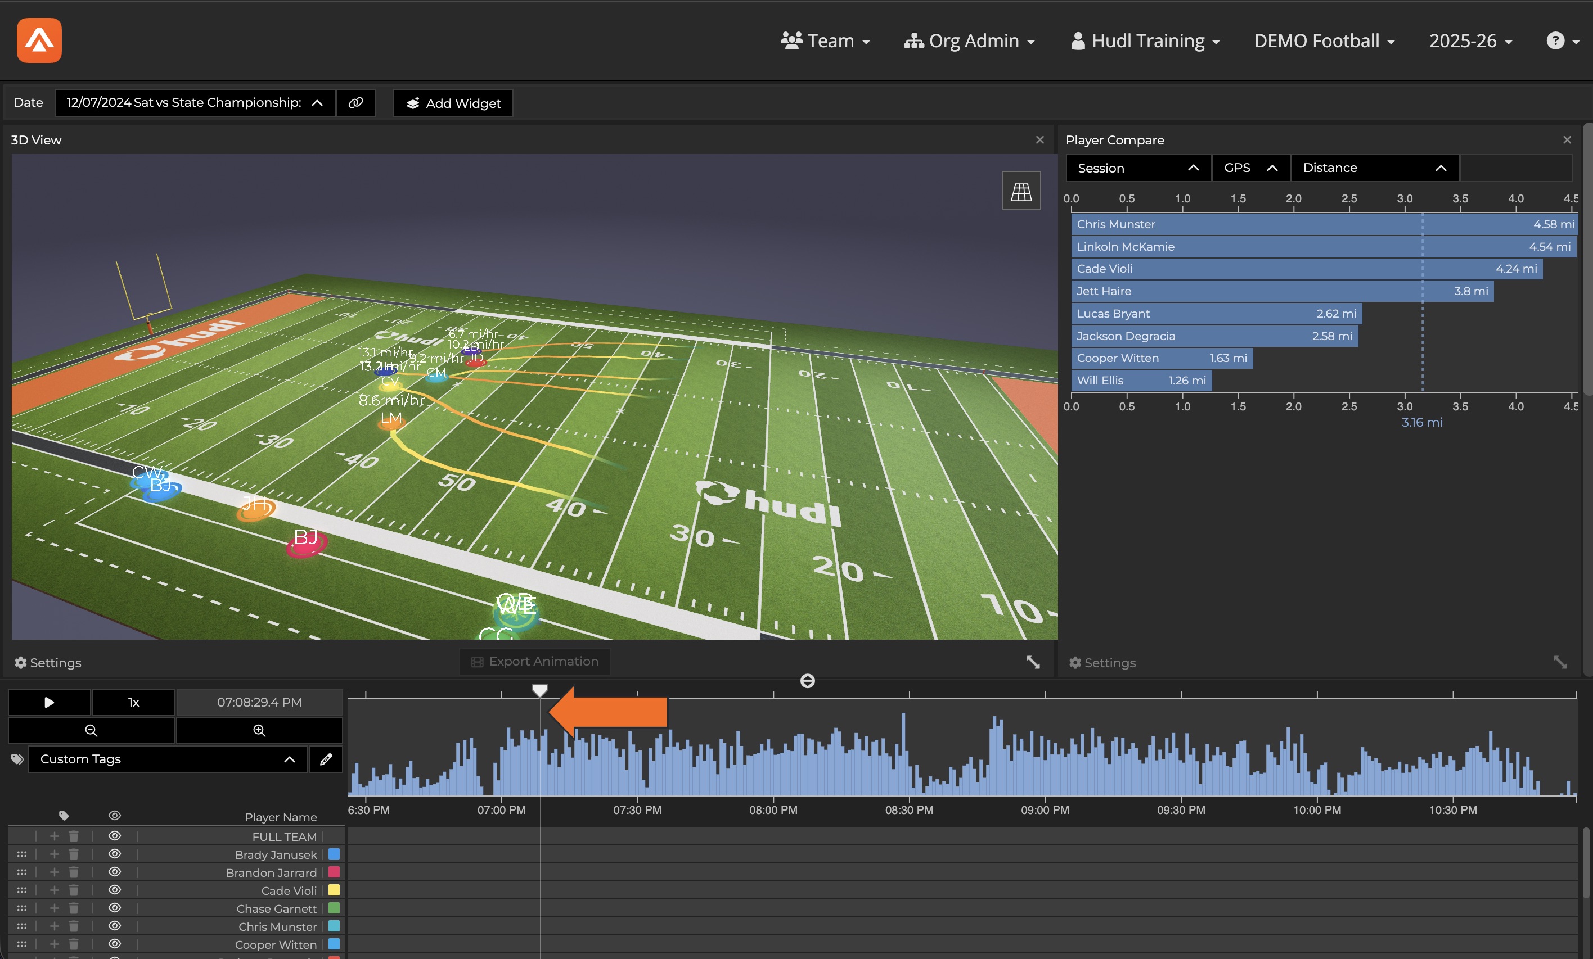Screen dimensions: 1593x959
Task: Open Player Compare Settings gear
Action: tap(1101, 662)
